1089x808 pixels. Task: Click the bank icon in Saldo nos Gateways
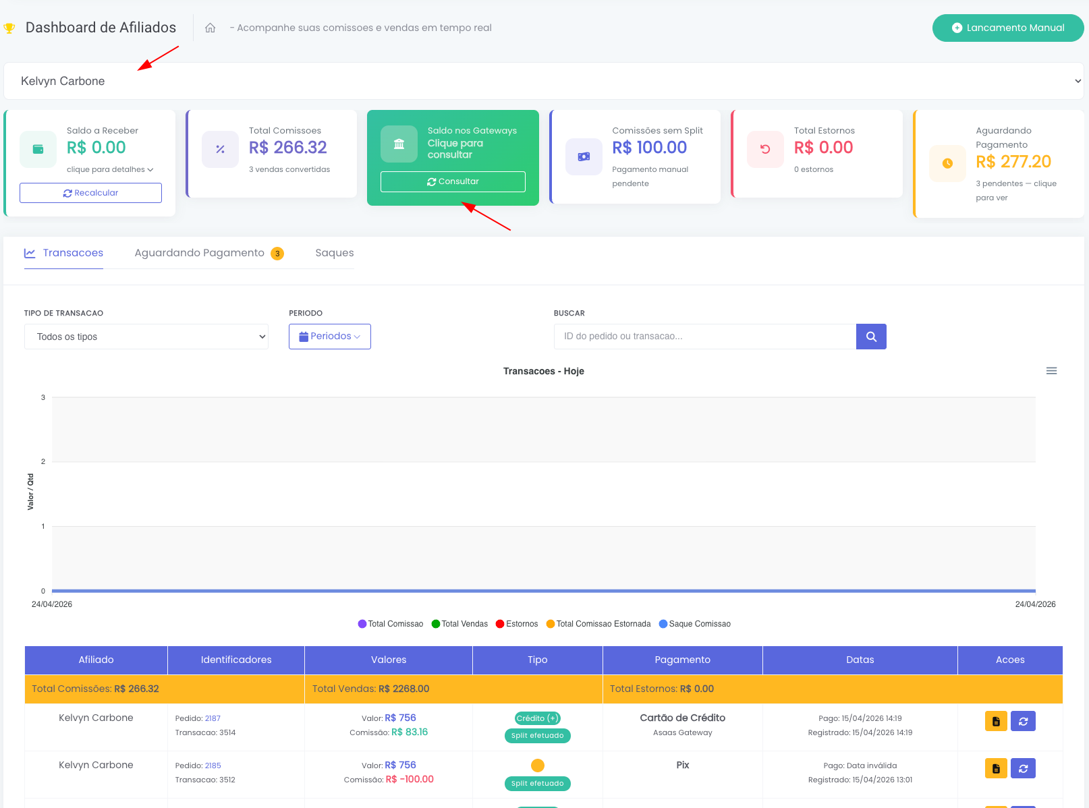tap(399, 144)
